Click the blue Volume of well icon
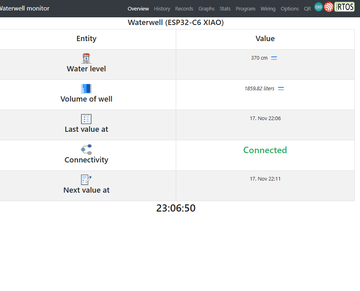360x291 pixels. coord(86,89)
